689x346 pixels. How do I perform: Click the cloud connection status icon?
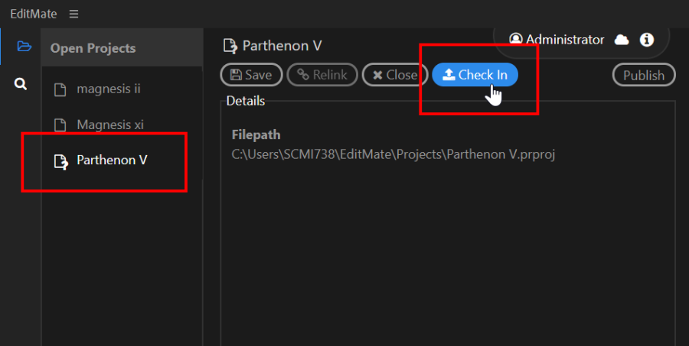(x=622, y=40)
